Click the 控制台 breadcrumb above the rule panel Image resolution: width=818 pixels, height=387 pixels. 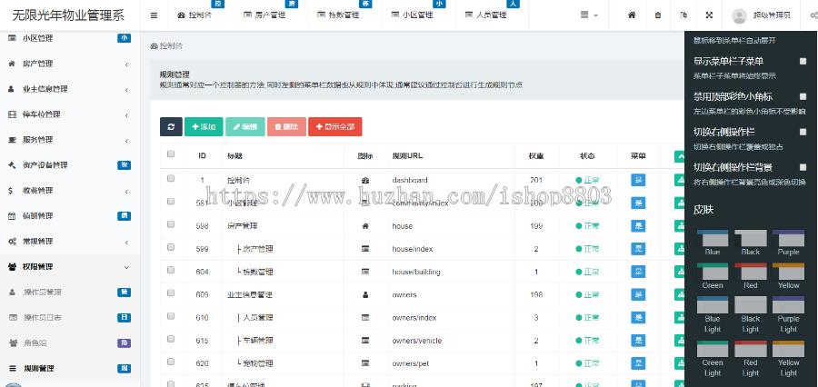coord(166,46)
